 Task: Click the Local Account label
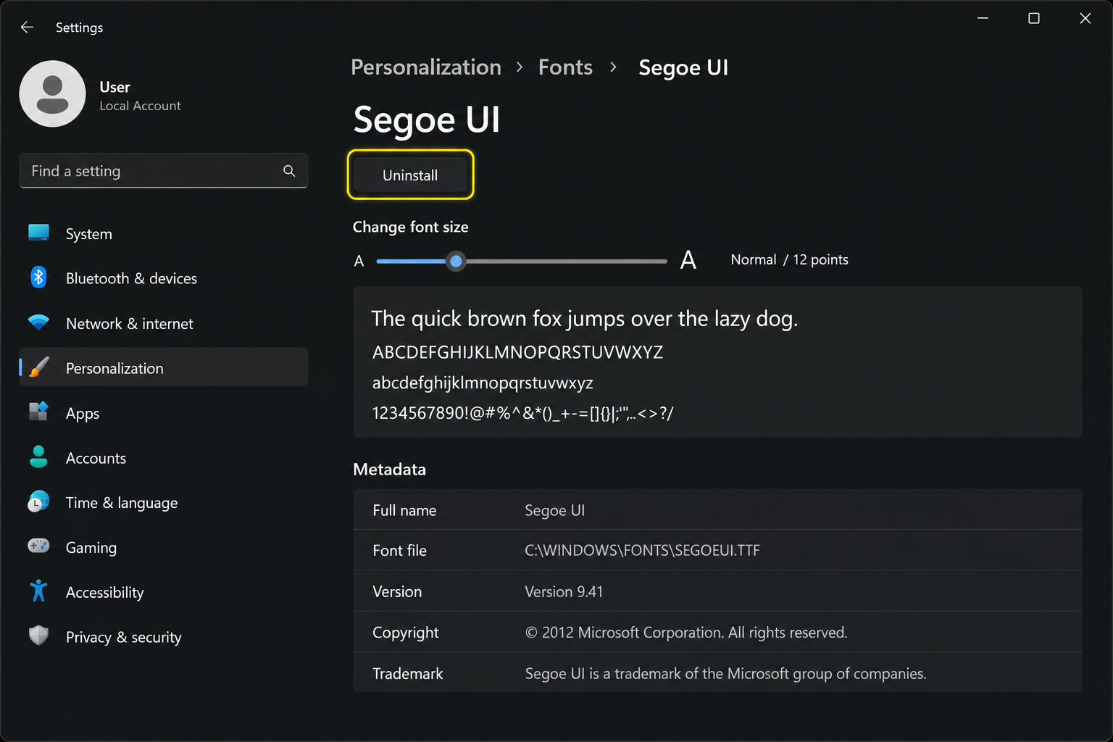pos(140,106)
